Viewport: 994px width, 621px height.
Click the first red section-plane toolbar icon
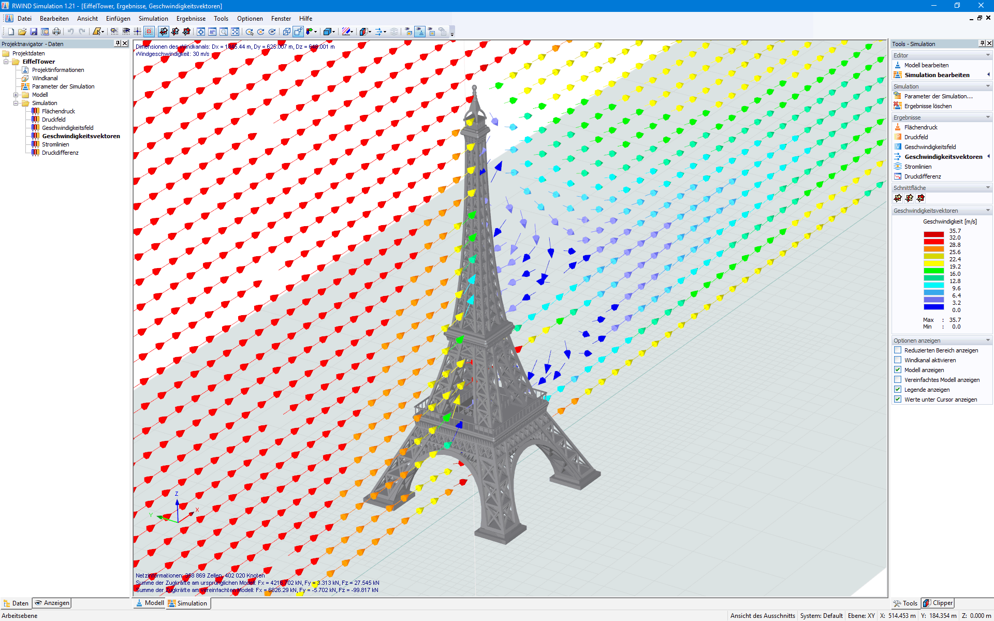pyautogui.click(x=164, y=32)
